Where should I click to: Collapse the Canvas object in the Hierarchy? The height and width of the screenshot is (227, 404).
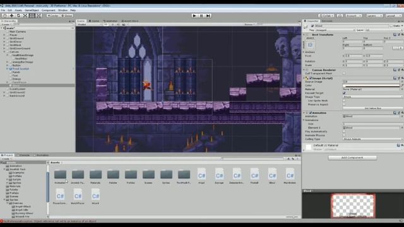(4, 52)
